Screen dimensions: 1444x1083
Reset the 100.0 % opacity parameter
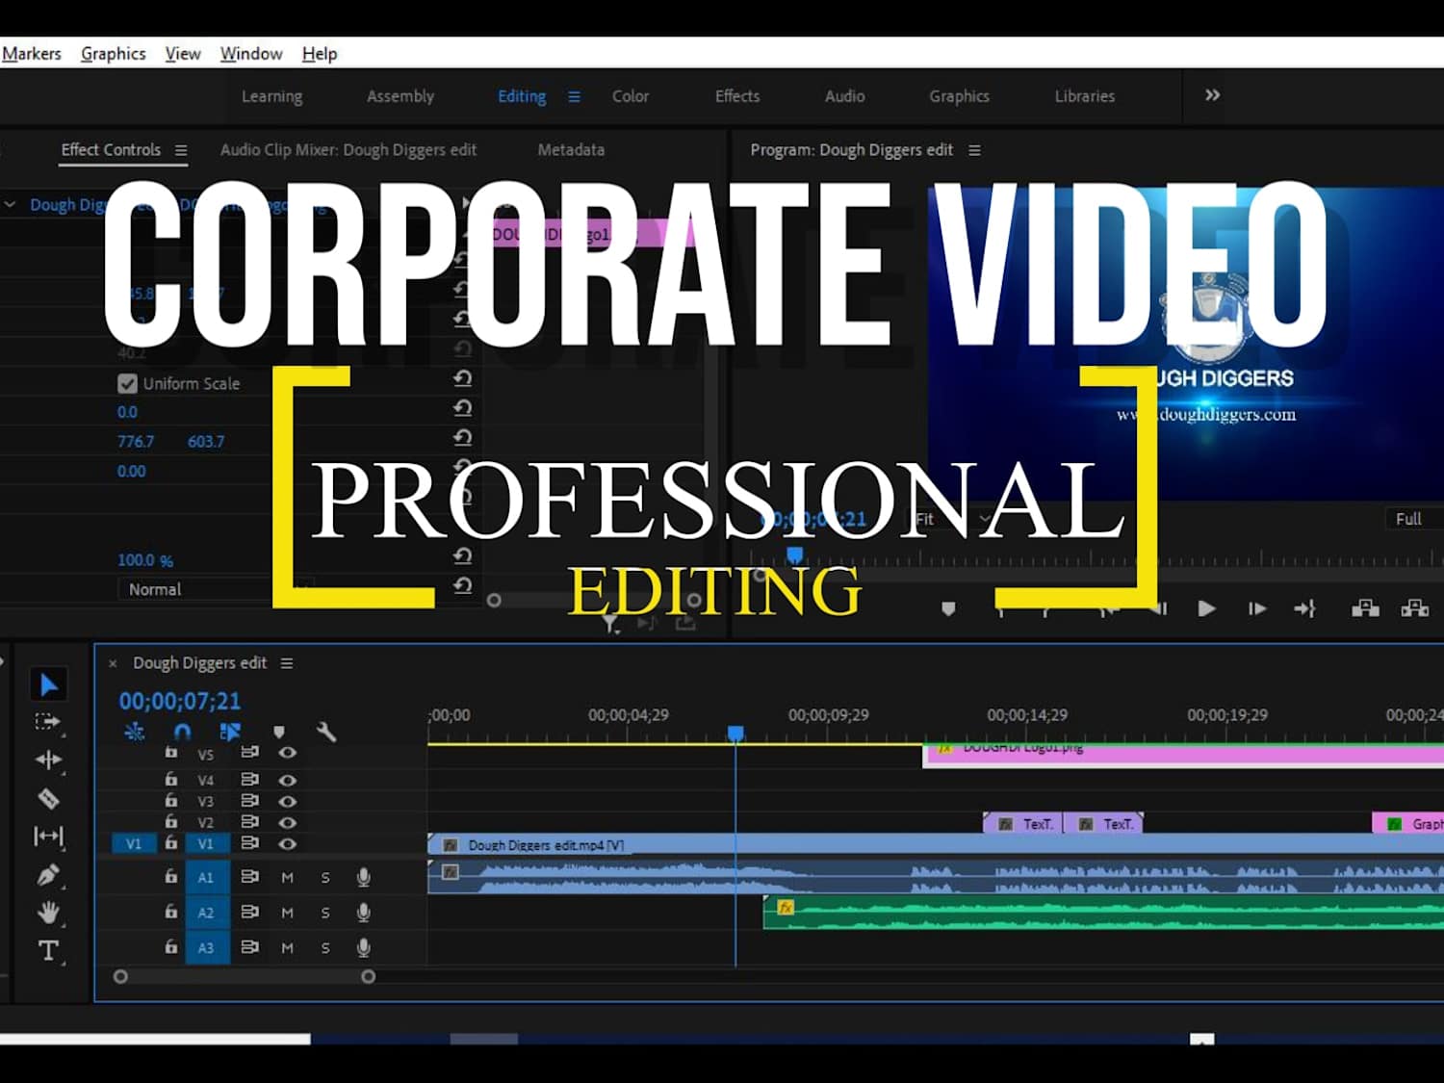[463, 556]
